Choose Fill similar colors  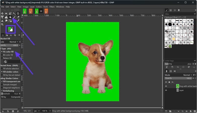click(10, 72)
